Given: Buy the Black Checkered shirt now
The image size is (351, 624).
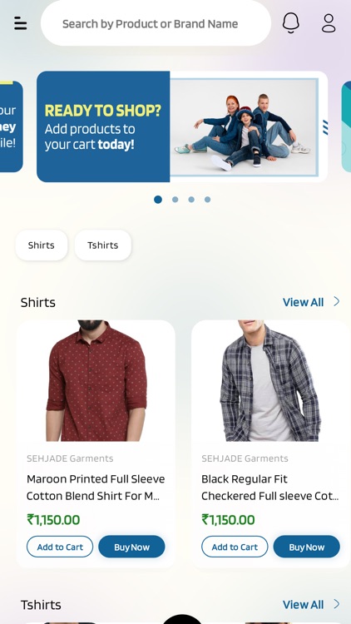Looking at the screenshot, I should (x=306, y=547).
